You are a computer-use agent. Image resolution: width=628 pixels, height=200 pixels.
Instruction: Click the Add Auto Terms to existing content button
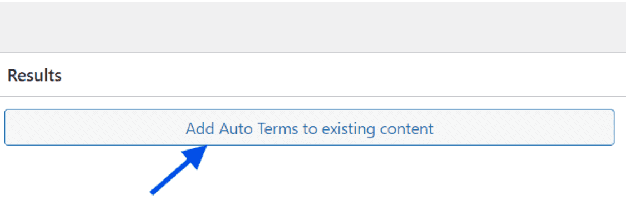coord(309,127)
